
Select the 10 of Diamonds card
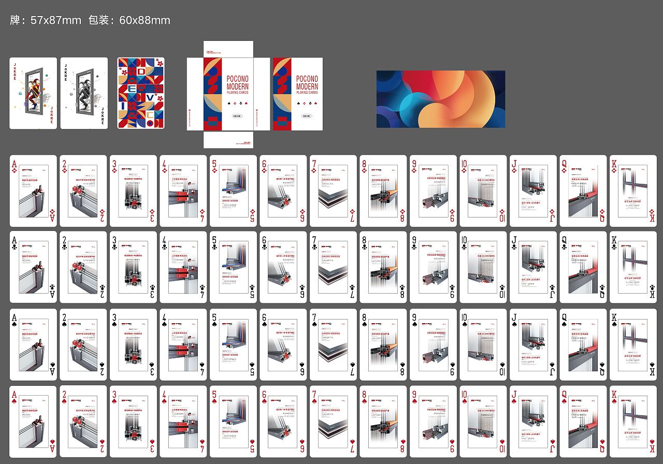coord(483,191)
